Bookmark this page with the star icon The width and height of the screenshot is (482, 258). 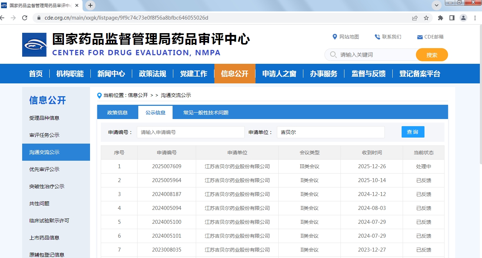[426, 18]
